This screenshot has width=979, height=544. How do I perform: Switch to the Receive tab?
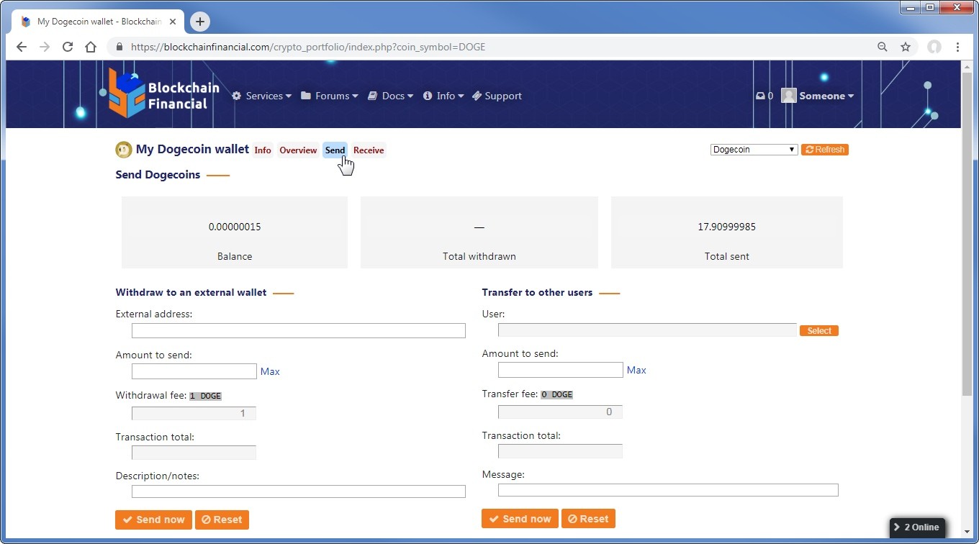click(x=369, y=150)
